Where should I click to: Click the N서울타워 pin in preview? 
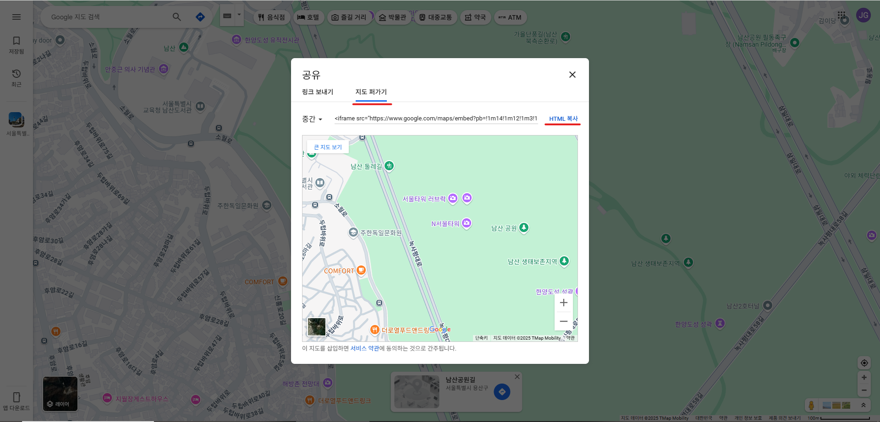pos(467,223)
